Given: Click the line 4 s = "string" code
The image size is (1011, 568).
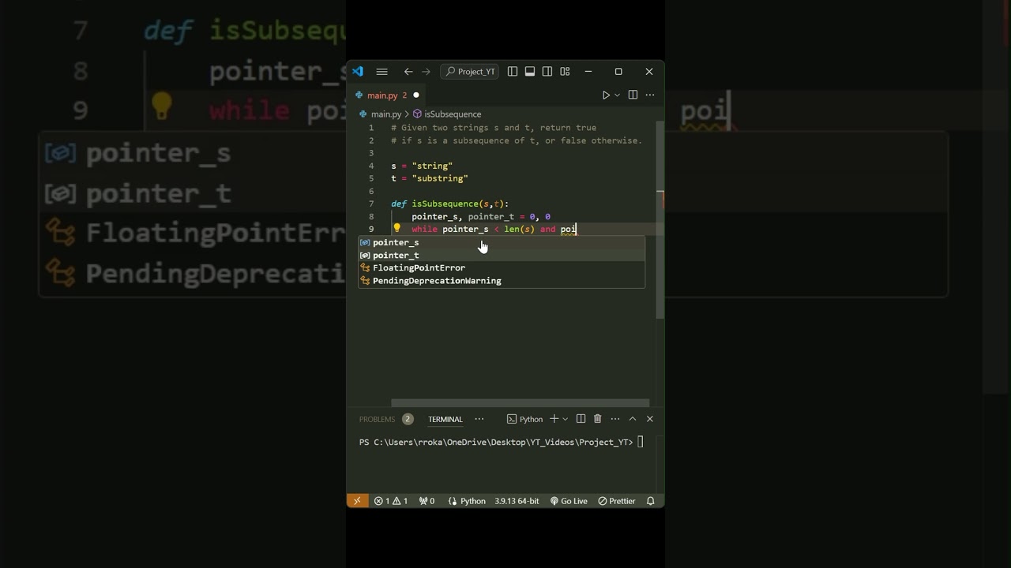Looking at the screenshot, I should 422,166.
